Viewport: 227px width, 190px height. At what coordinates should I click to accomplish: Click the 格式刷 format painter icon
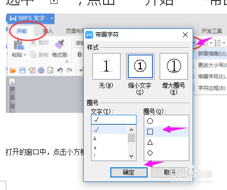coord(59,44)
